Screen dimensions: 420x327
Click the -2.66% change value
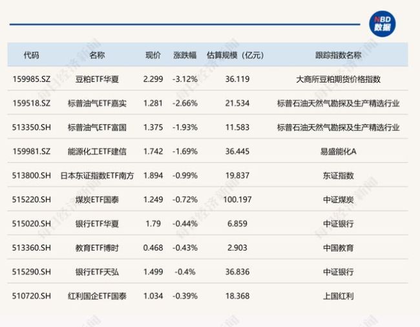pos(185,103)
